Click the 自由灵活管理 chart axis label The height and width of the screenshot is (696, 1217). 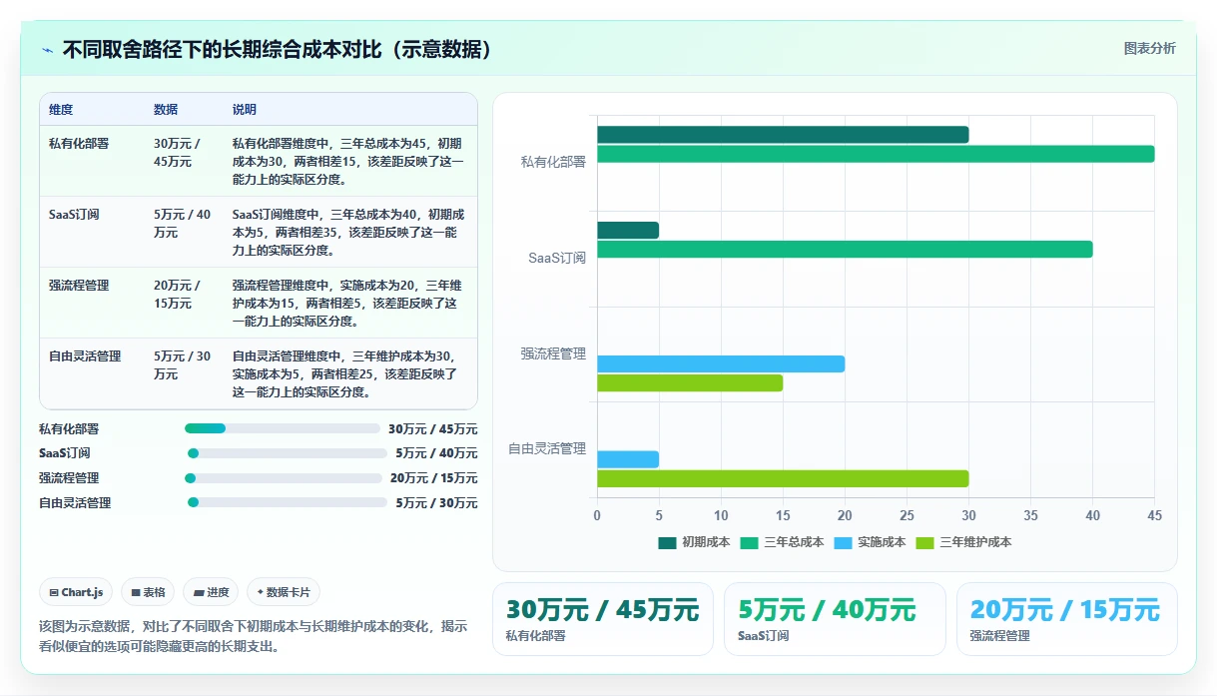point(547,449)
